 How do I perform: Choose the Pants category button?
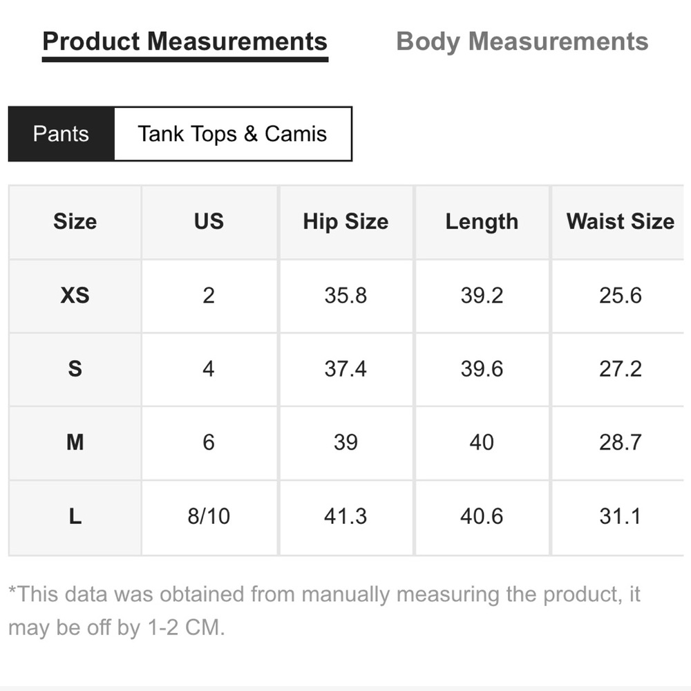pos(61,134)
